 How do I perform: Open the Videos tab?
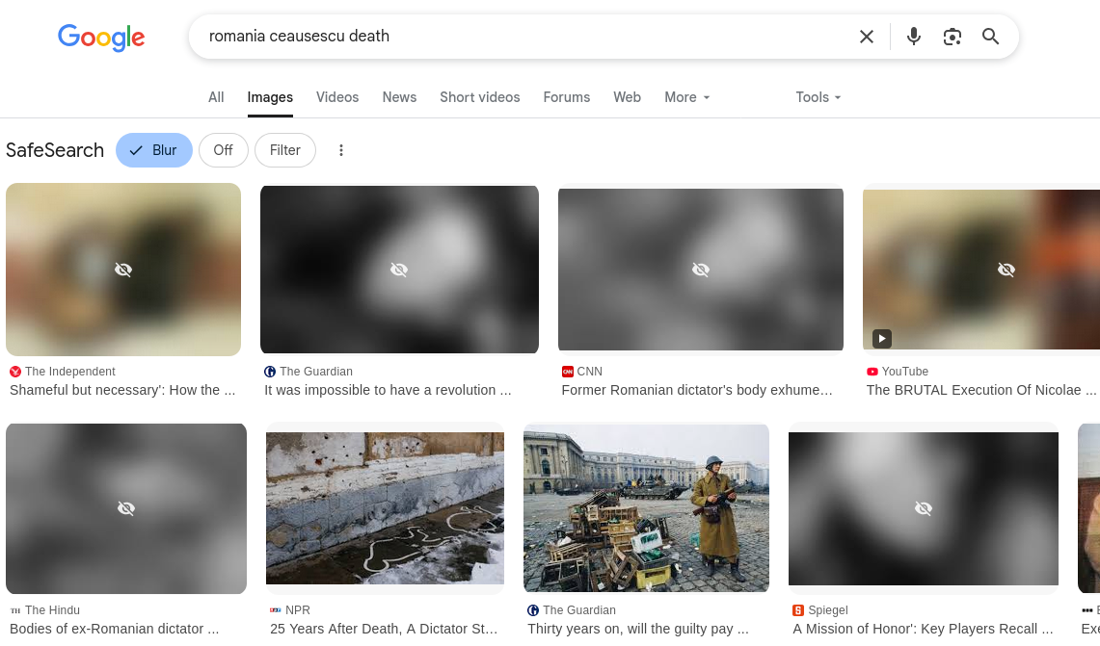pos(337,97)
